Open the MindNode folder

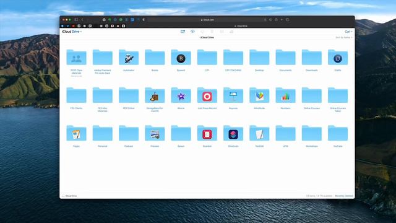pos(259,95)
